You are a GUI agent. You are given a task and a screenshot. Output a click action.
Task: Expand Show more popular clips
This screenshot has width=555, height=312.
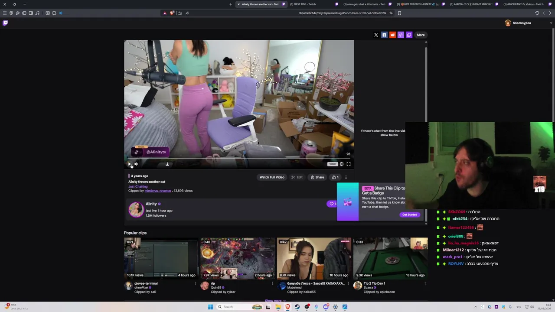[x=275, y=301]
